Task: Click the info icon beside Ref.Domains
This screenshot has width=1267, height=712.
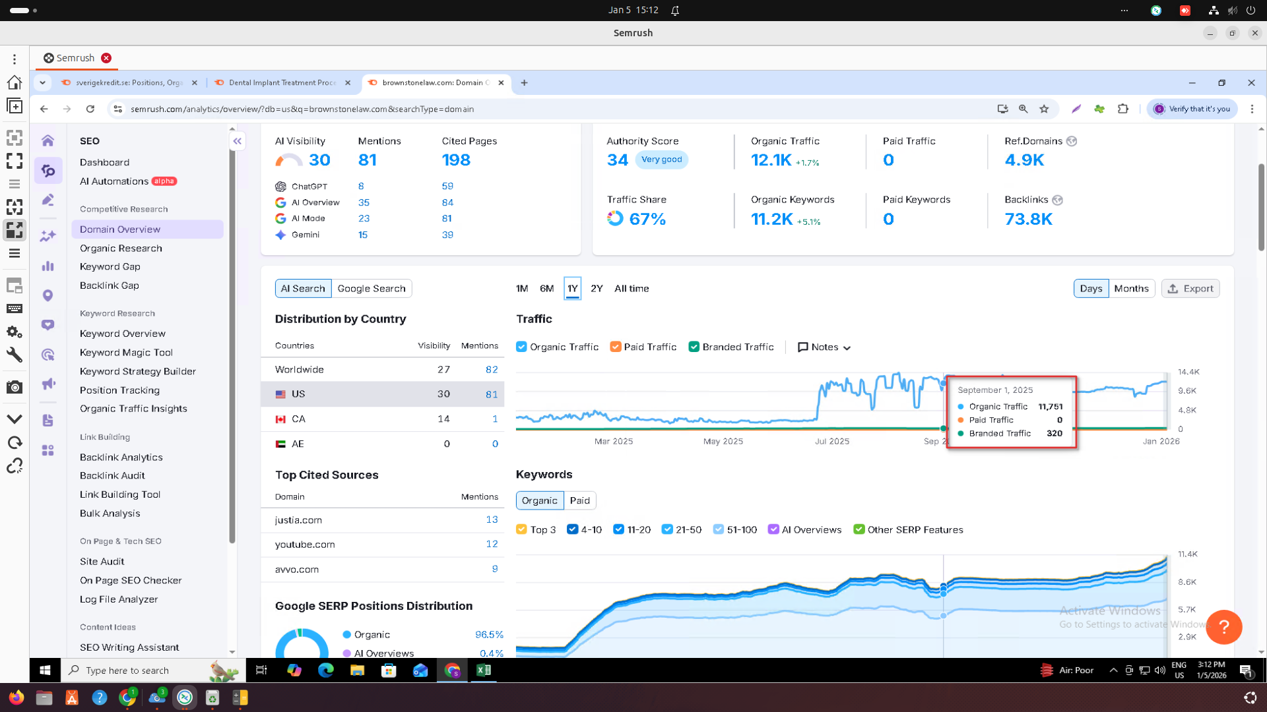Action: tap(1072, 141)
